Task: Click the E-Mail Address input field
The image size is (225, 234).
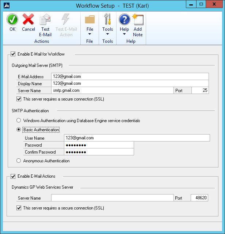Action: pyautogui.click(x=130, y=76)
